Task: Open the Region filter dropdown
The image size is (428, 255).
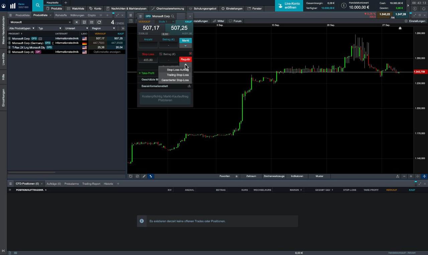Action: tap(103, 28)
